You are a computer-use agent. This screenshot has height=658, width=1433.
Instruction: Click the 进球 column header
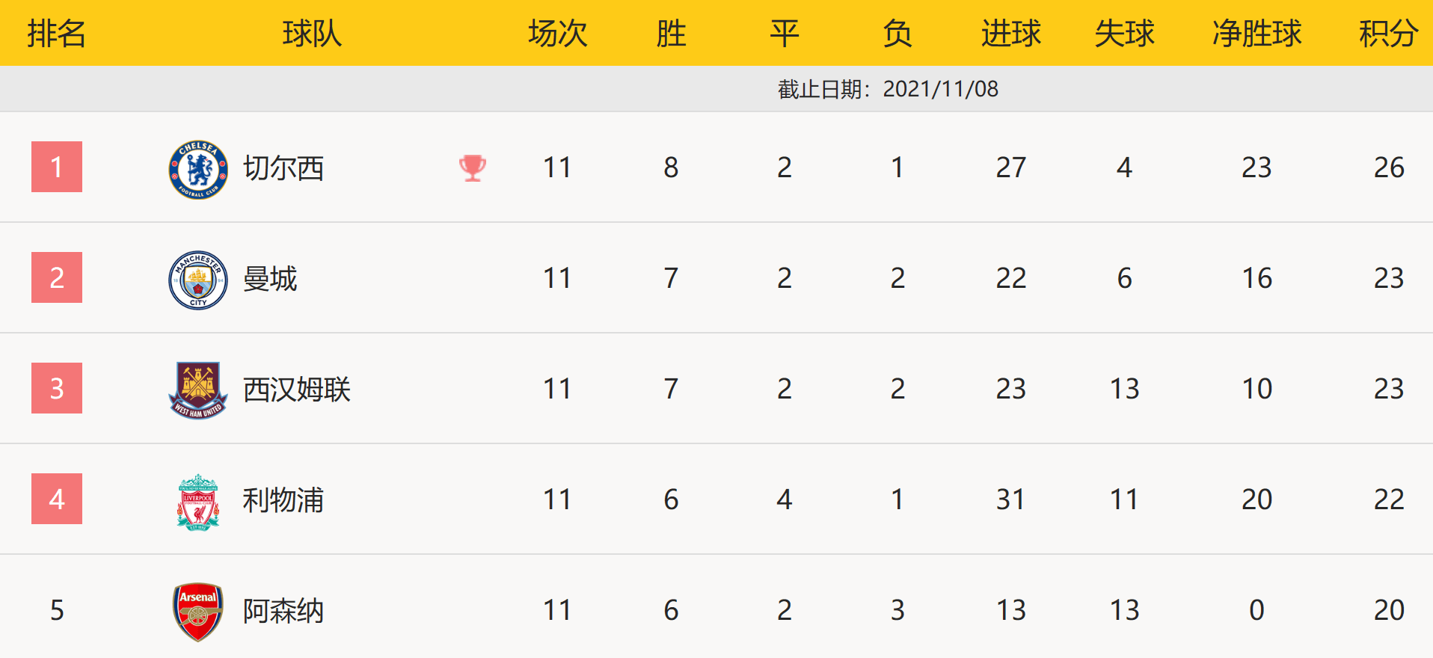pyautogui.click(x=1011, y=34)
